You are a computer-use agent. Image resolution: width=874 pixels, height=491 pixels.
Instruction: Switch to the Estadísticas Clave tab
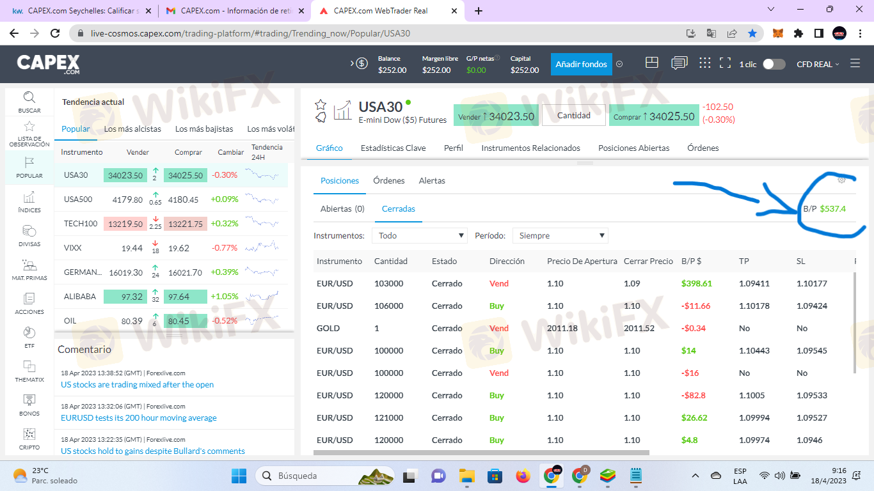393,148
